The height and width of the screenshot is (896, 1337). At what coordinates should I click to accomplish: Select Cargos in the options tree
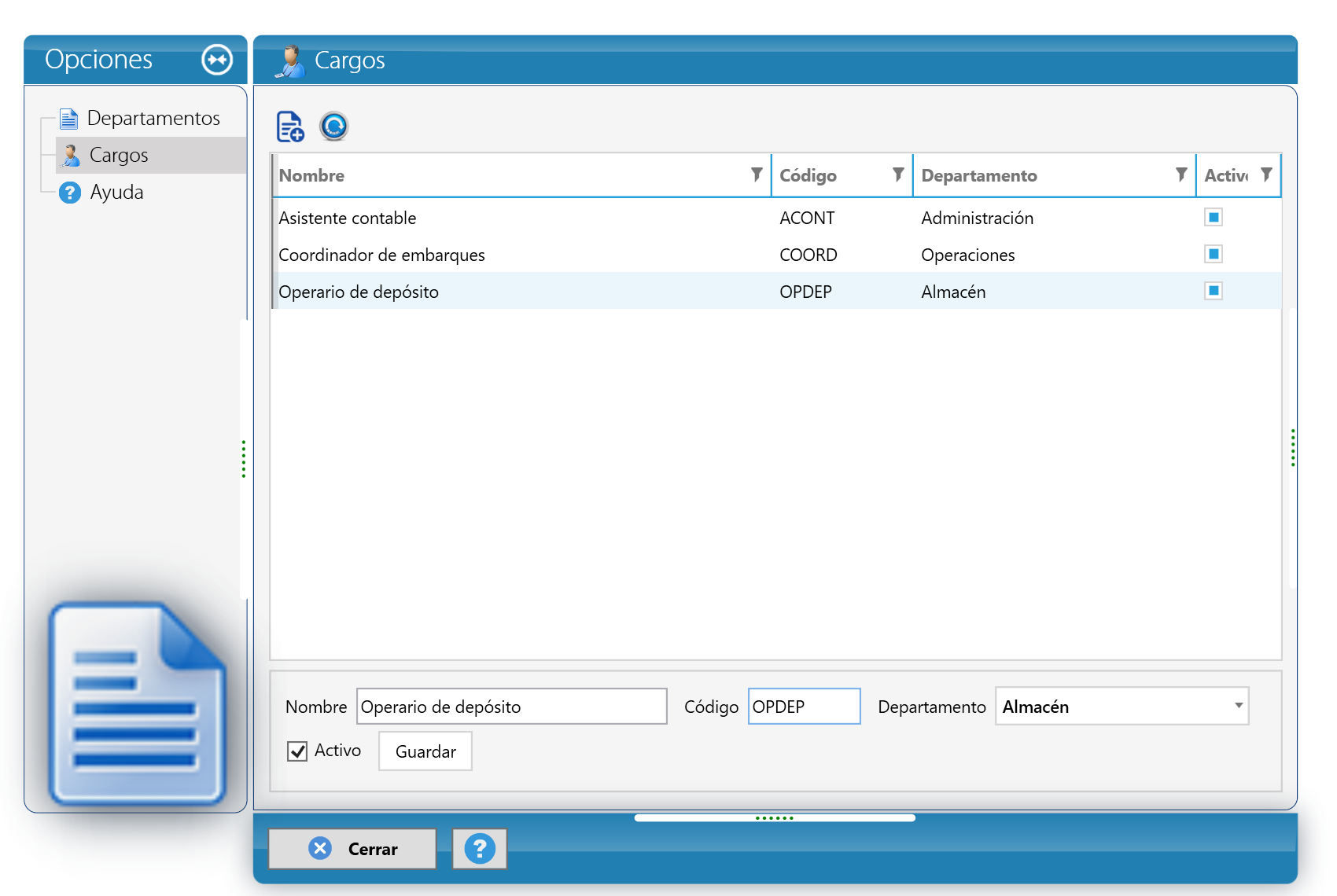point(119,155)
